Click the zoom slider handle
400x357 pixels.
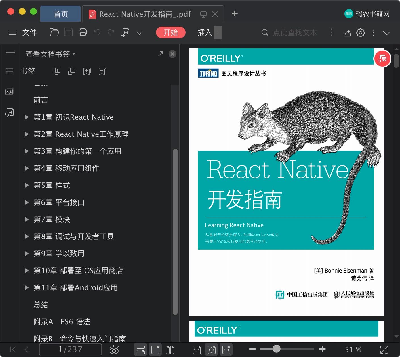[277, 349]
